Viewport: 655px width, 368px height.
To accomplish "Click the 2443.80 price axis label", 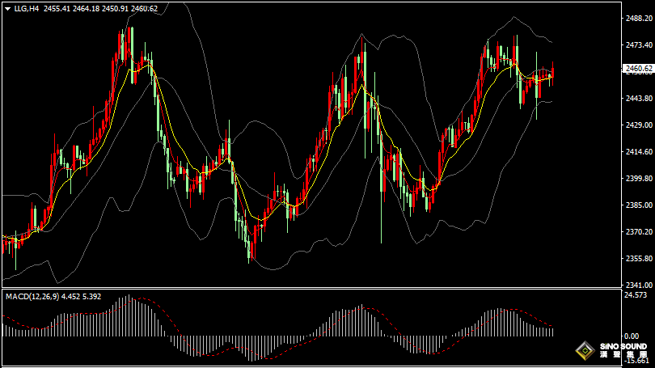I will (637, 99).
